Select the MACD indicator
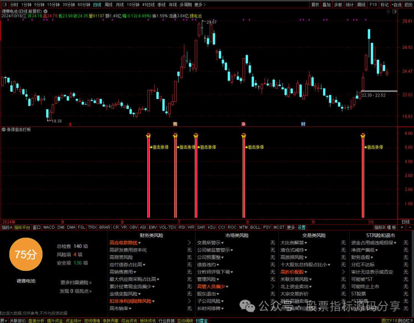Viewport: 414px width, 323px height. click(x=49, y=227)
